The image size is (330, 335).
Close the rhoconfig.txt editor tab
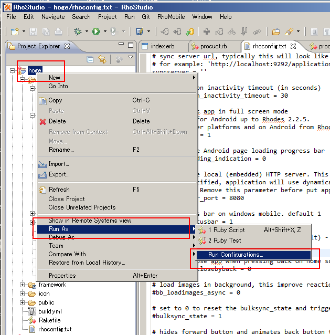pos(293,46)
